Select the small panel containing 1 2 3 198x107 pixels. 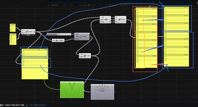(13, 28)
